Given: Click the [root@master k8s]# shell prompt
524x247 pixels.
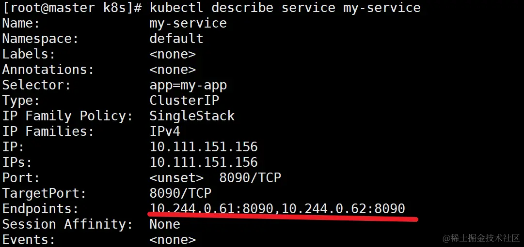Looking at the screenshot, I should 73,8.
